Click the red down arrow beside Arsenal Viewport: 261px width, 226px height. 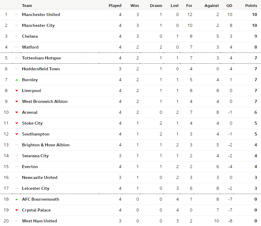17,112
